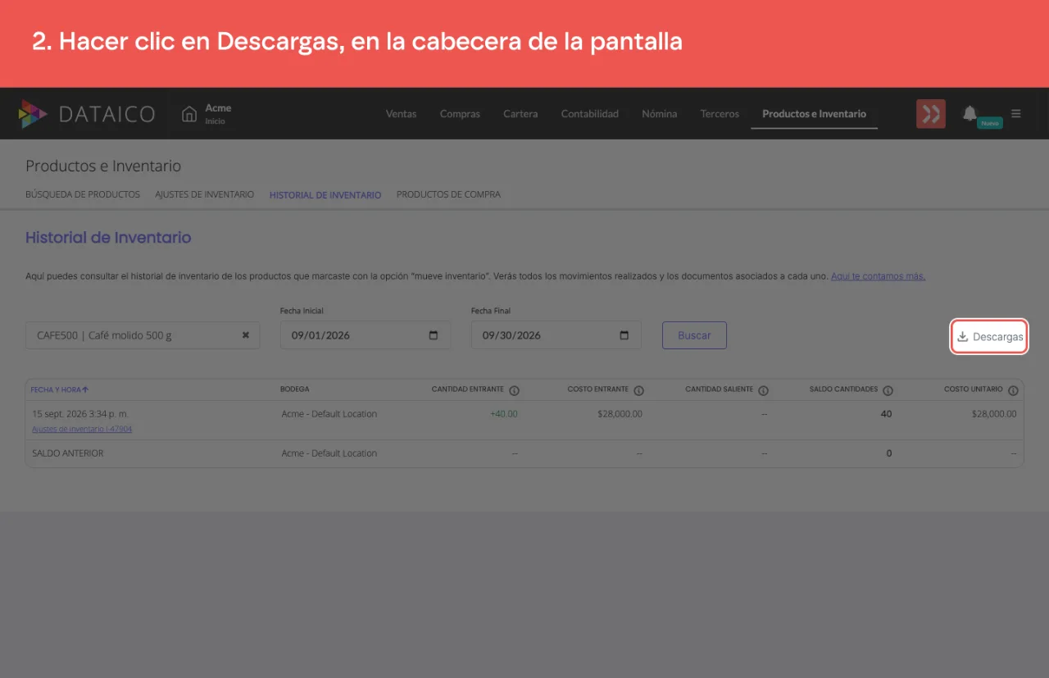Click the Bodega column header
The height and width of the screenshot is (678, 1049).
(295, 389)
